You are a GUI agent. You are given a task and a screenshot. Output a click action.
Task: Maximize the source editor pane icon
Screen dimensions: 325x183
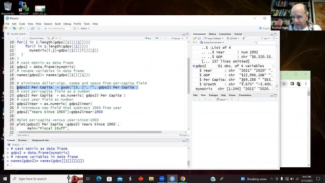[x=187, y=34]
